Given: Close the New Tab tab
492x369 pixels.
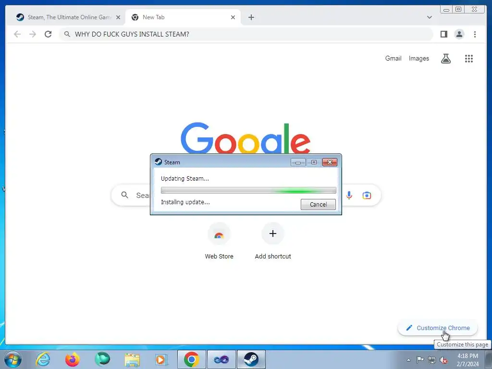Looking at the screenshot, I should pyautogui.click(x=233, y=17).
